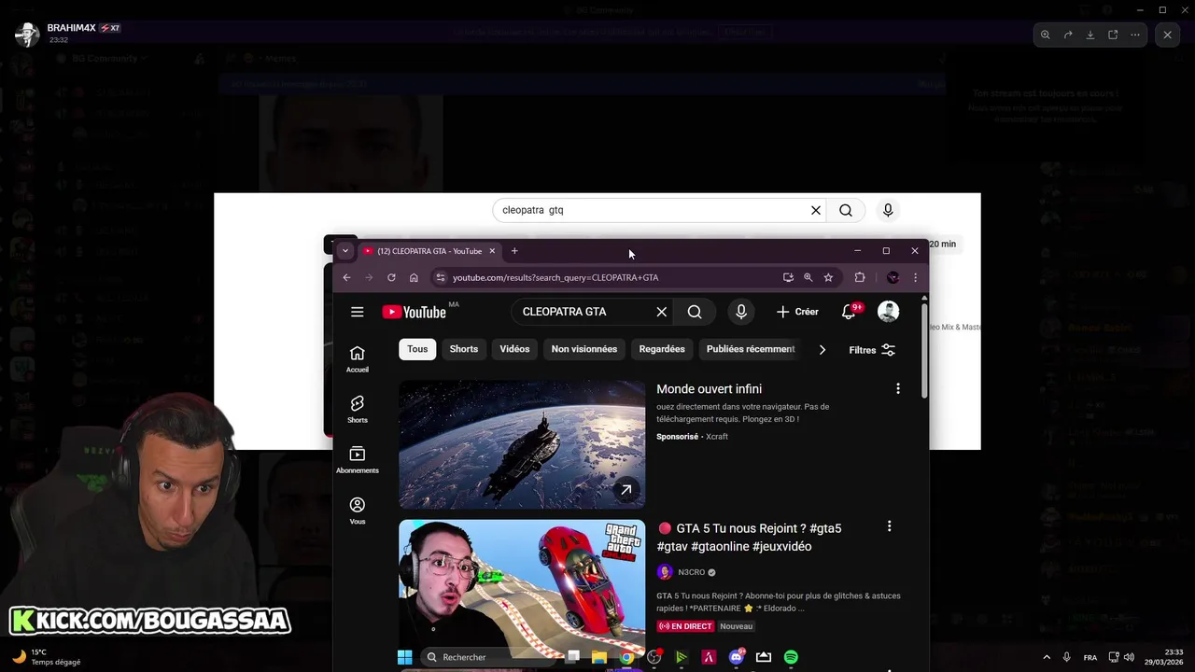1195x672 pixels.
Task: Download the image from viewer toolbar
Action: 1090,35
